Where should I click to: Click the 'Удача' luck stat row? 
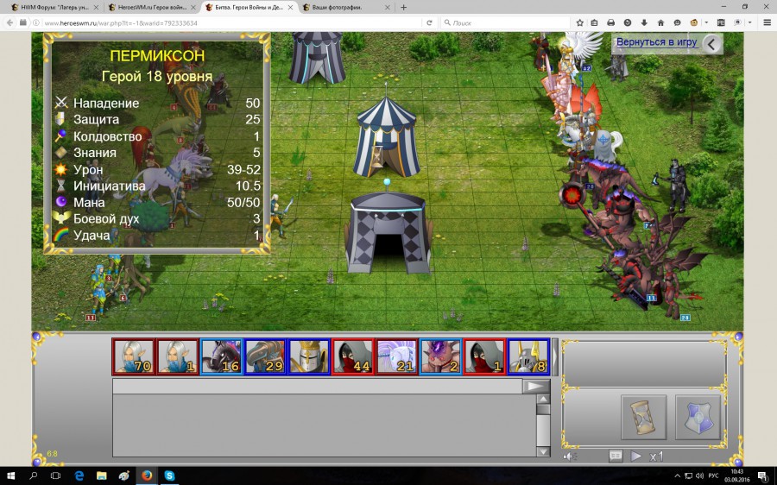click(158, 236)
